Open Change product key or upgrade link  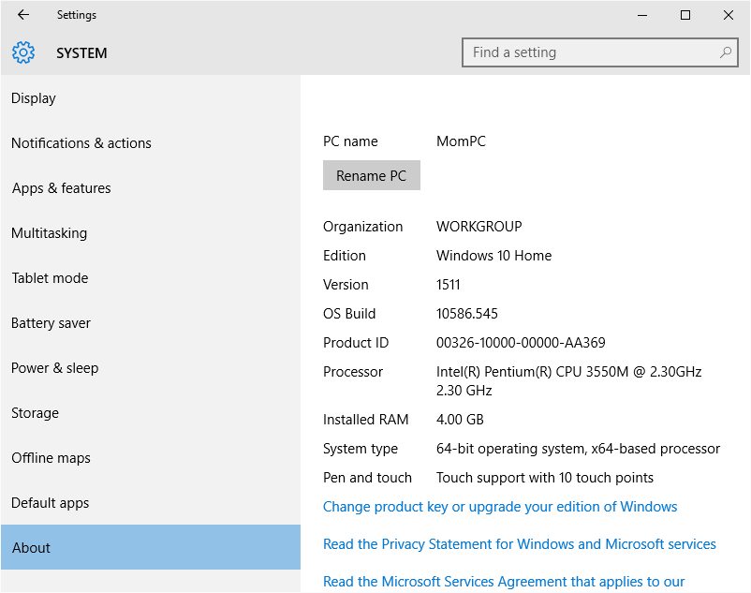coord(500,507)
